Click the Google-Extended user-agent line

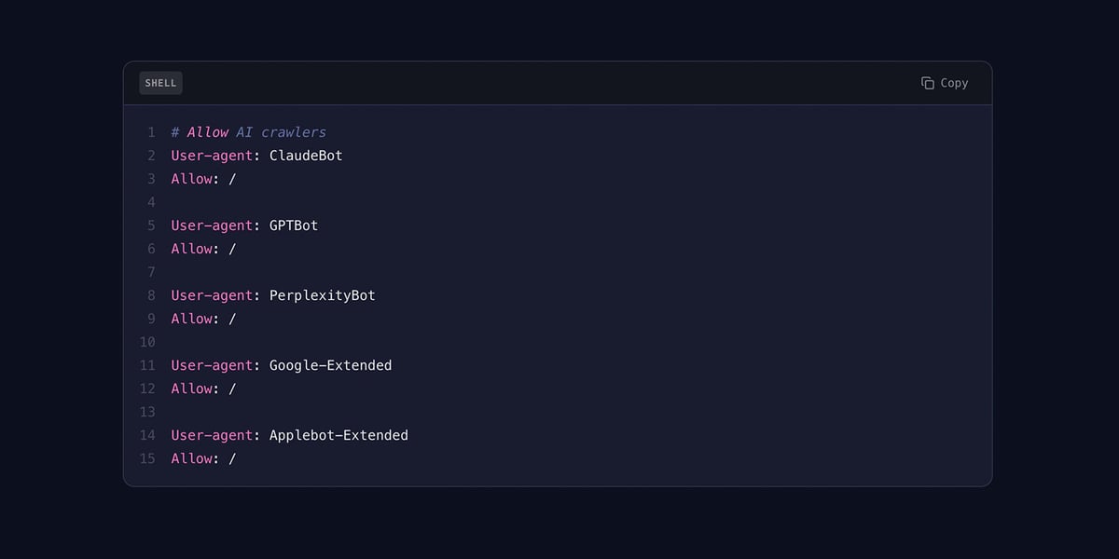click(280, 365)
